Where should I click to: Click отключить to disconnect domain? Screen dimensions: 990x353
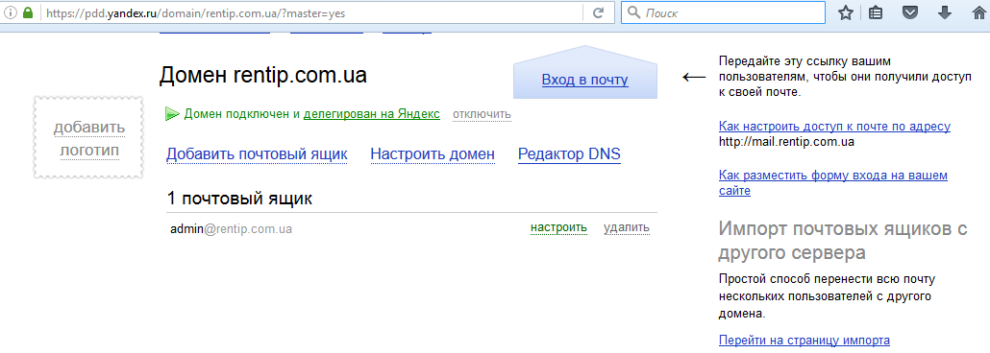[x=482, y=114]
